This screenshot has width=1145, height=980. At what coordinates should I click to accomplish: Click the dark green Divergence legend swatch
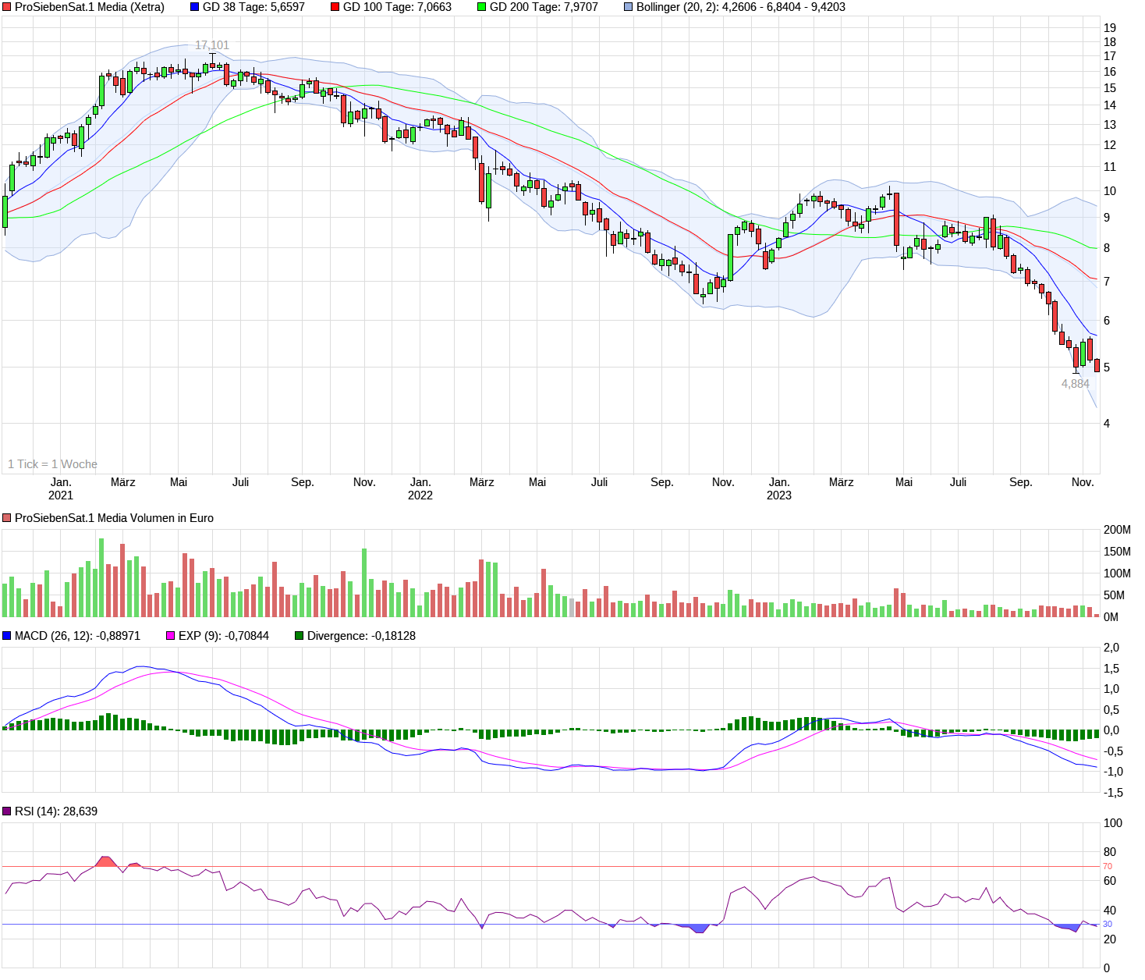(x=299, y=636)
